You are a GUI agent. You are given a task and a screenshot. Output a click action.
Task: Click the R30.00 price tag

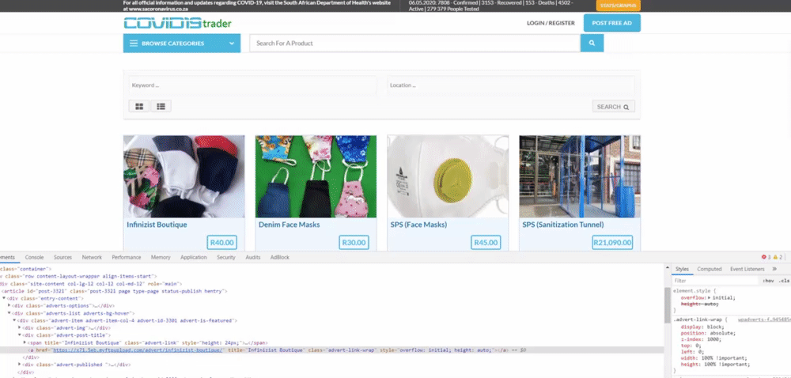click(354, 243)
